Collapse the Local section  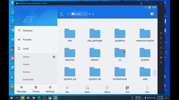36,49
